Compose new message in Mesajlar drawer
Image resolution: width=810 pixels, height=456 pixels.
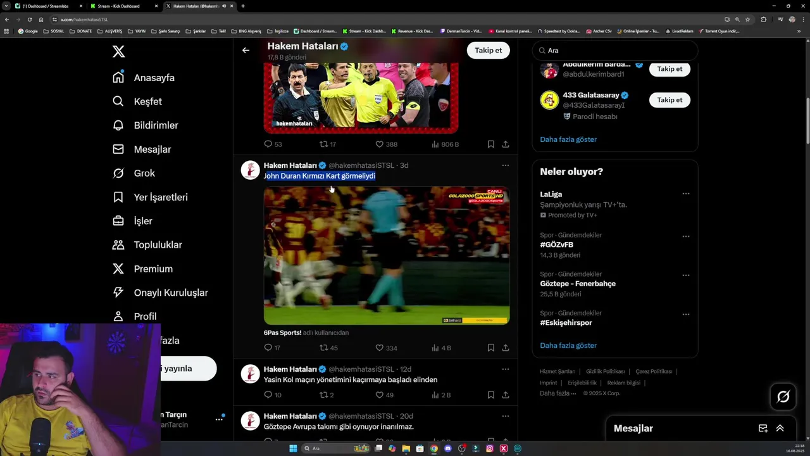(x=763, y=428)
